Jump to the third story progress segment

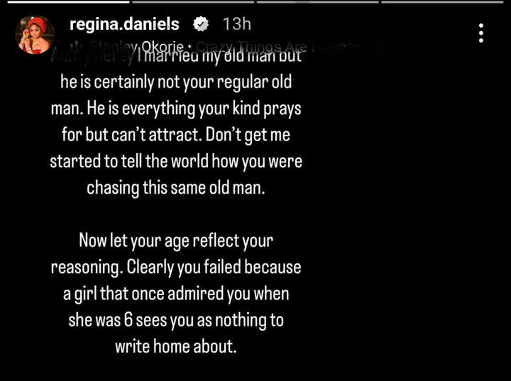click(x=318, y=1)
